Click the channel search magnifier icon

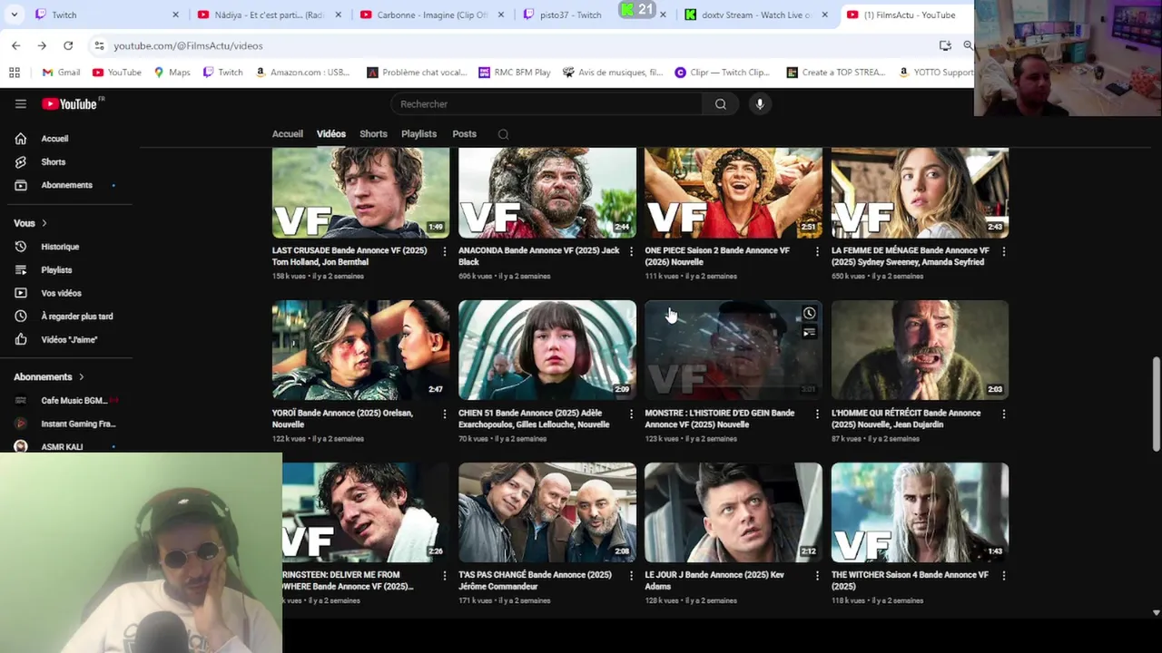[x=503, y=134]
